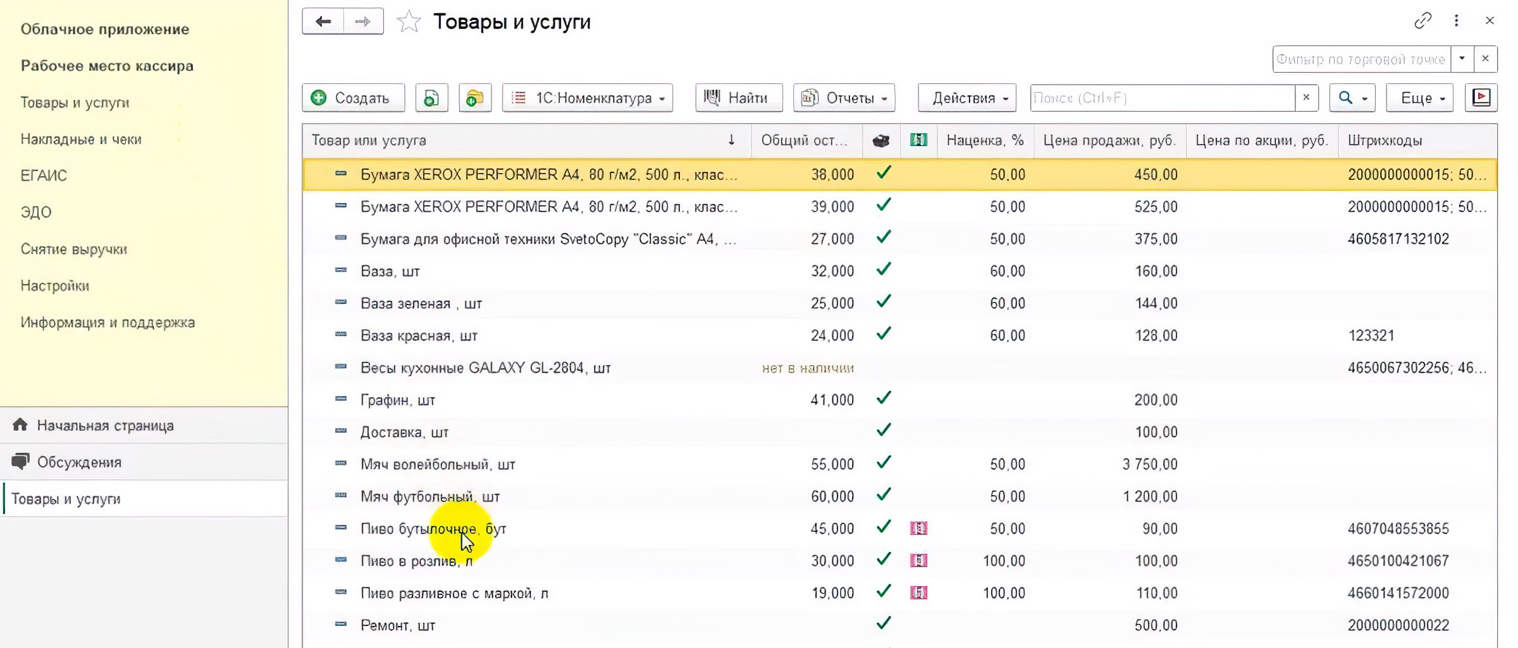Toggle checkmark for Ваза зеленая row
This screenshot has width=1518, height=648.
pos(884,301)
